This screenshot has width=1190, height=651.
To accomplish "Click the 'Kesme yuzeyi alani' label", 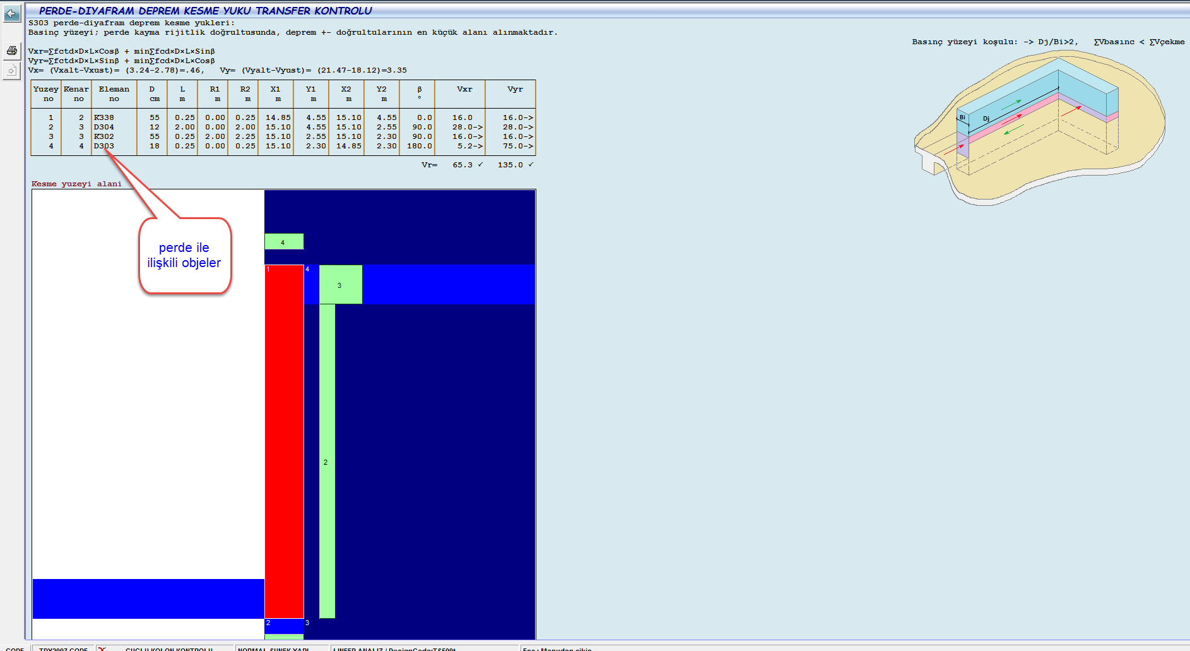I will coord(76,184).
